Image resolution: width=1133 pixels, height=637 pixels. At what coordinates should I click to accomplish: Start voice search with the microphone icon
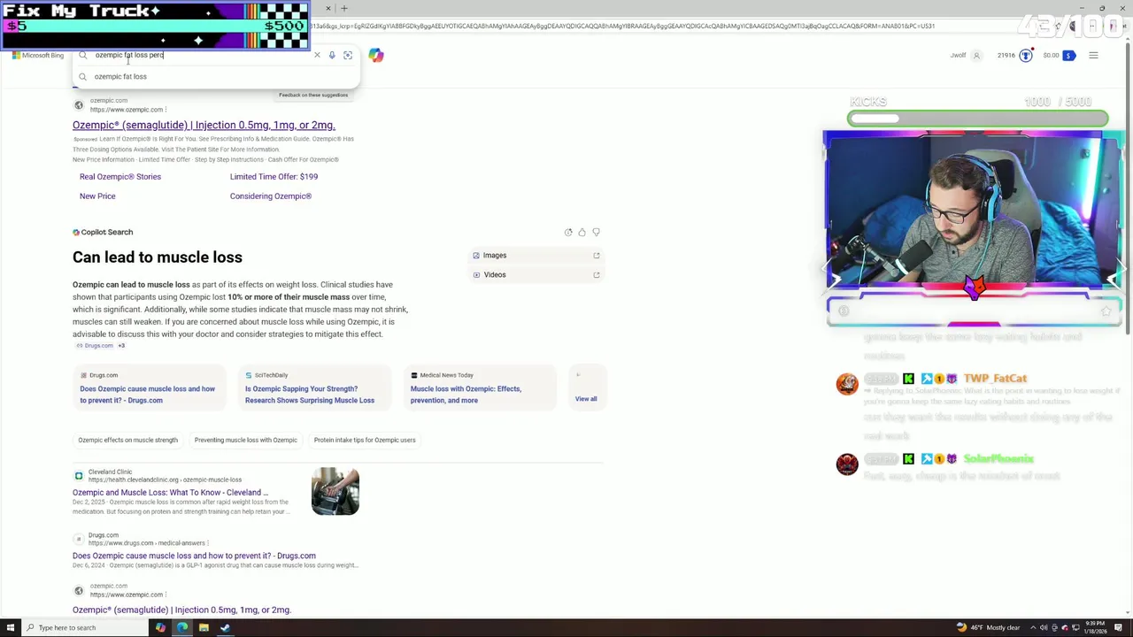[332, 55]
